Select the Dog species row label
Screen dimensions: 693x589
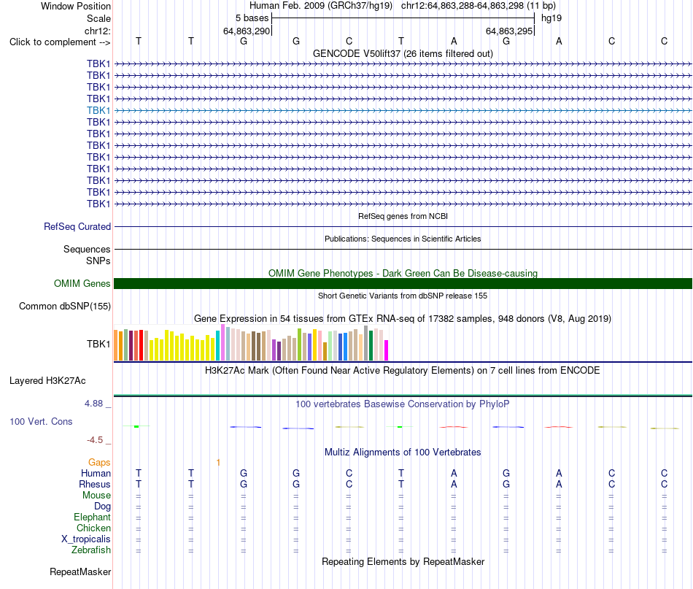102,507
